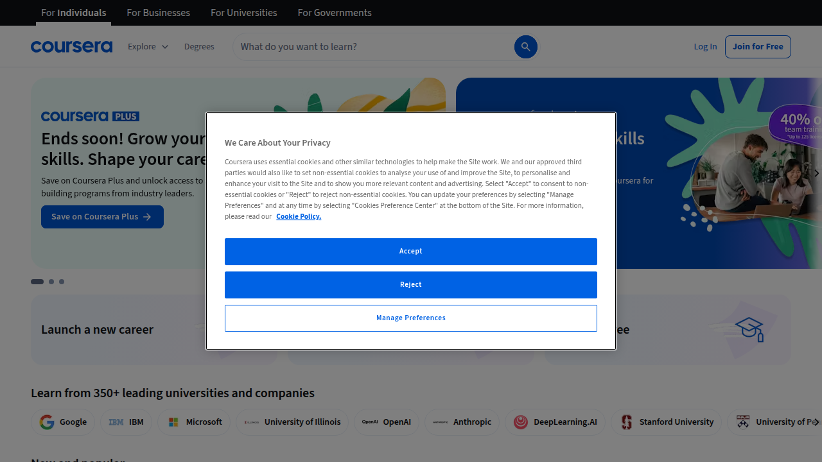Open the Explore dropdown
Screen dimensions: 822x462
pyautogui.click(x=147, y=46)
